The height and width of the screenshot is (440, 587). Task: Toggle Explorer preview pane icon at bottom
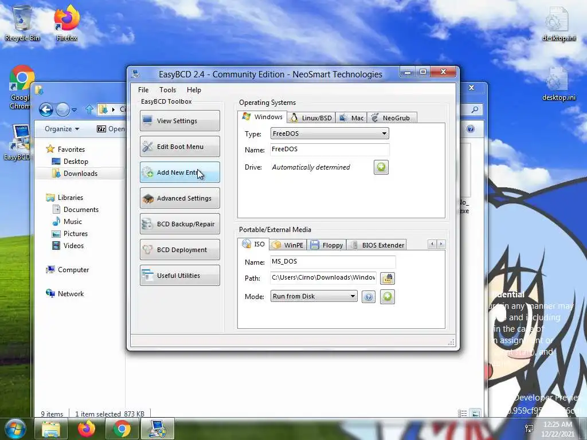(475, 414)
